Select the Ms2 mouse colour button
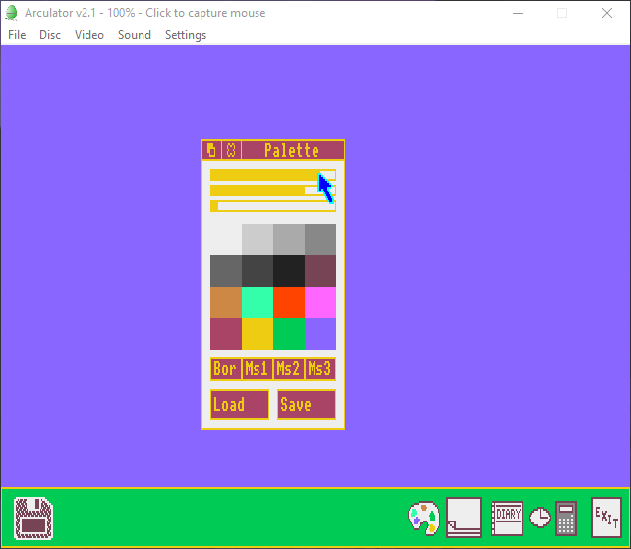The height and width of the screenshot is (549, 631). 288,369
